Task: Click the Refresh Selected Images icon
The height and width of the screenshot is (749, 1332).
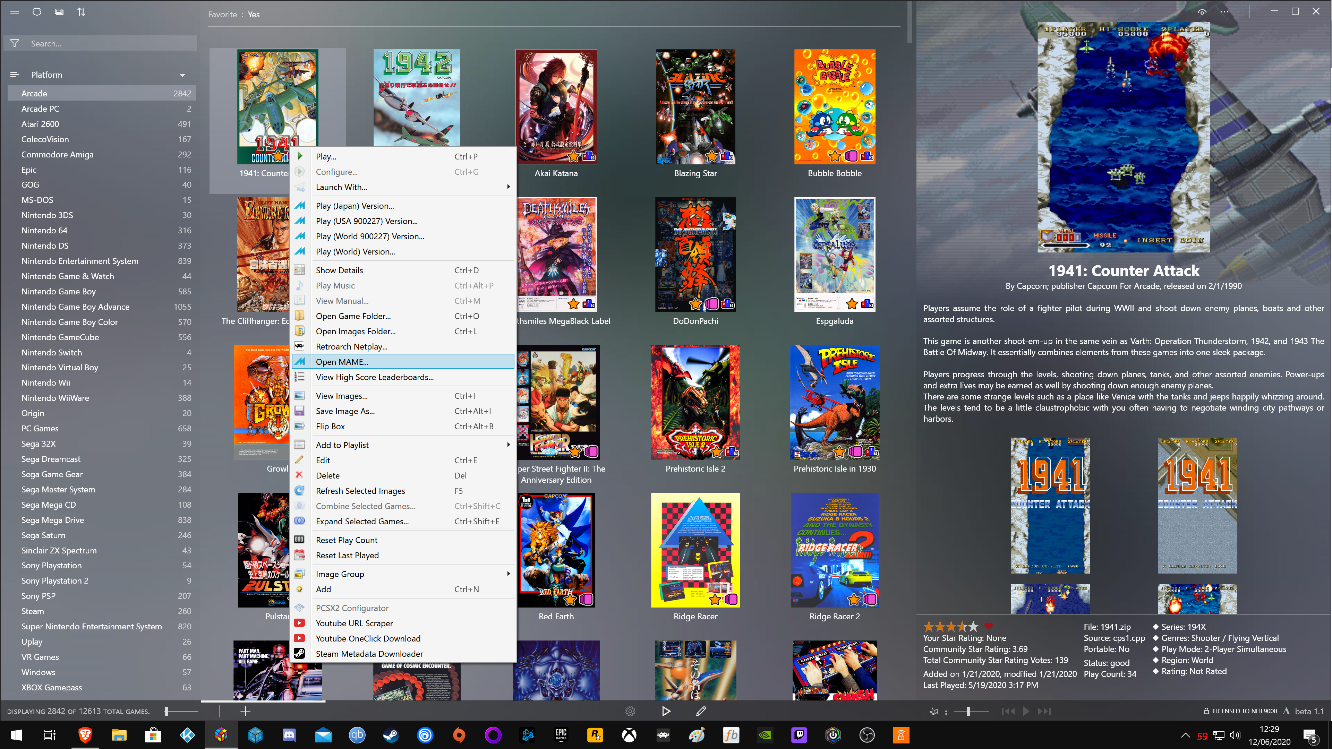Action: click(x=299, y=490)
